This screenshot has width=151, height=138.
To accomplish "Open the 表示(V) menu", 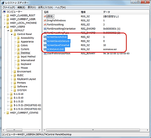I will point(32,8).
